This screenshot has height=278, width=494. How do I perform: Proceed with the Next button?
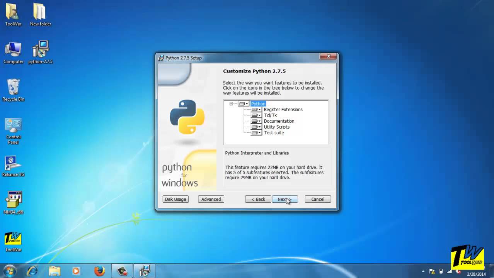click(285, 199)
